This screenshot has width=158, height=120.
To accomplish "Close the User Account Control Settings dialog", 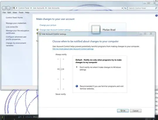I will point(151,34).
